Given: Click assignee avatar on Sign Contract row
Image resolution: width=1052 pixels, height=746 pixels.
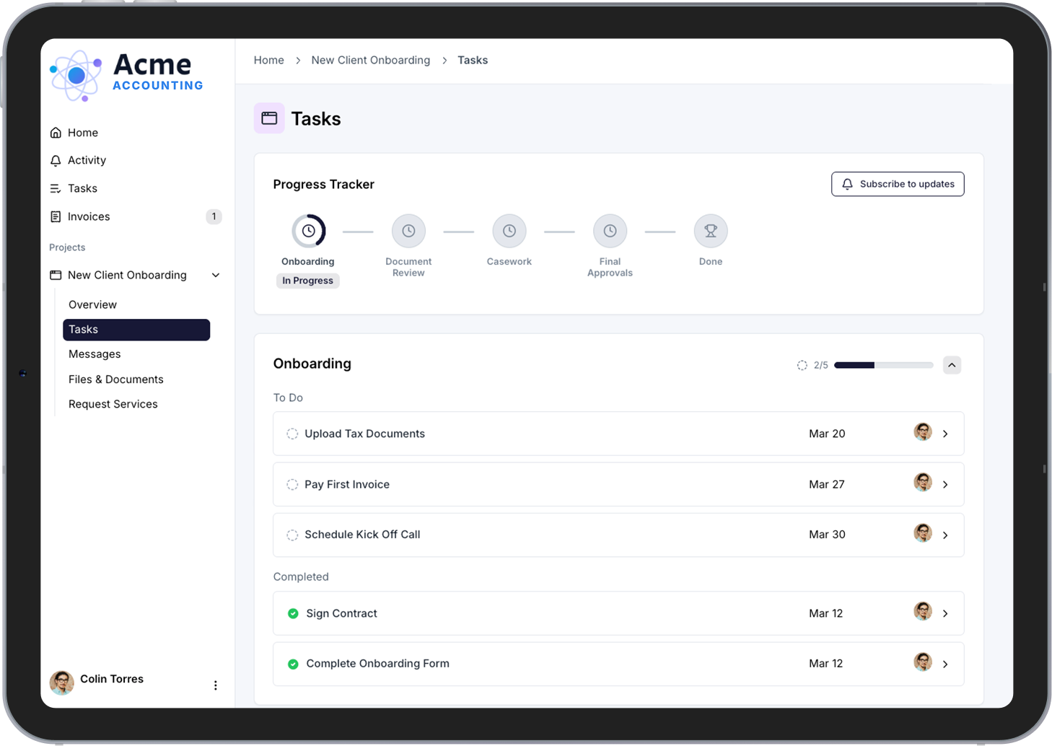Looking at the screenshot, I should (923, 612).
